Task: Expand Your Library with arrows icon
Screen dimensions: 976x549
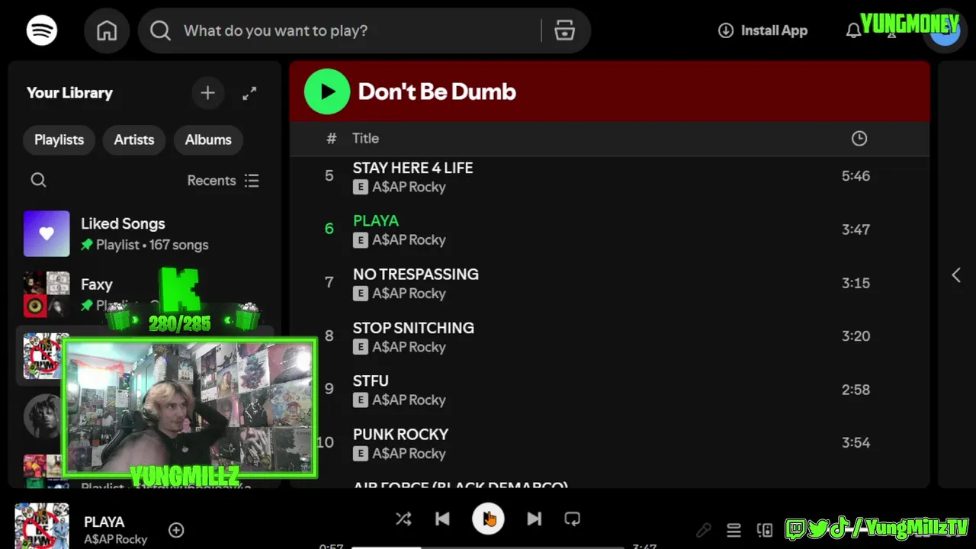Action: coord(249,93)
